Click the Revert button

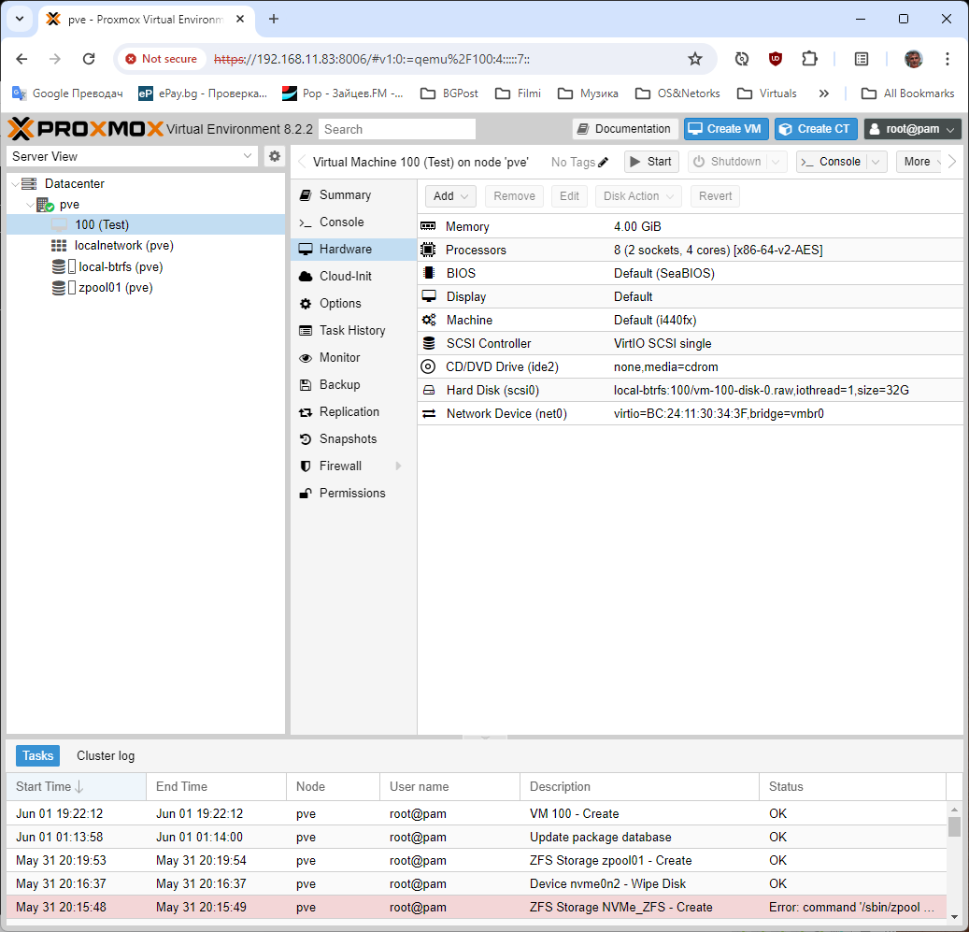click(x=715, y=196)
